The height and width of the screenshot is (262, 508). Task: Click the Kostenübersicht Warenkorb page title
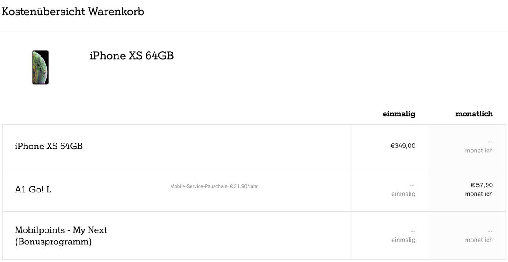tap(73, 12)
